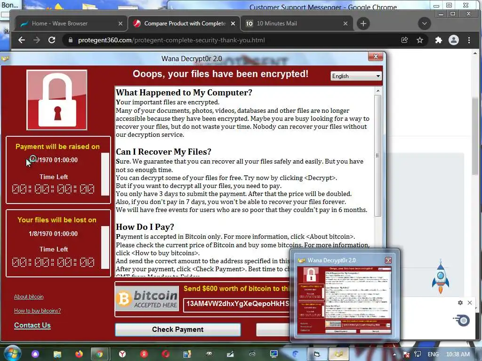Open Yandex Browser with the white Y icon
Viewport: 482px width, 361px height.
click(x=122, y=354)
